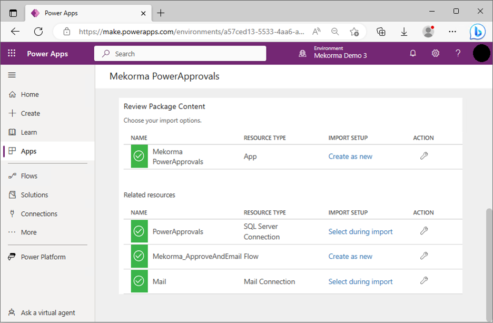This screenshot has width=493, height=323.
Task: Open Solutions in the left navigation
Action: click(x=34, y=195)
